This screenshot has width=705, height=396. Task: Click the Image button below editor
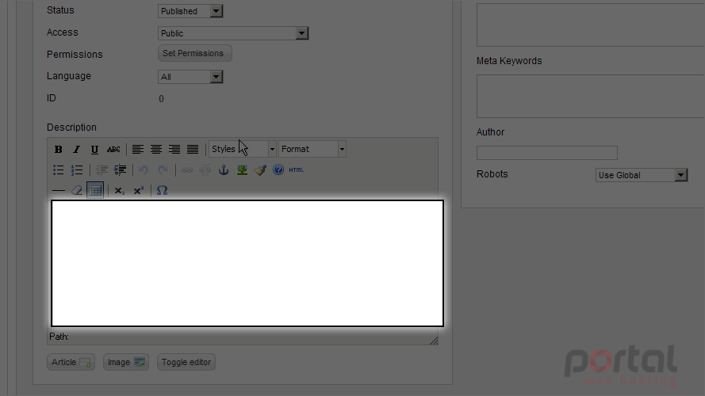pyautogui.click(x=126, y=362)
